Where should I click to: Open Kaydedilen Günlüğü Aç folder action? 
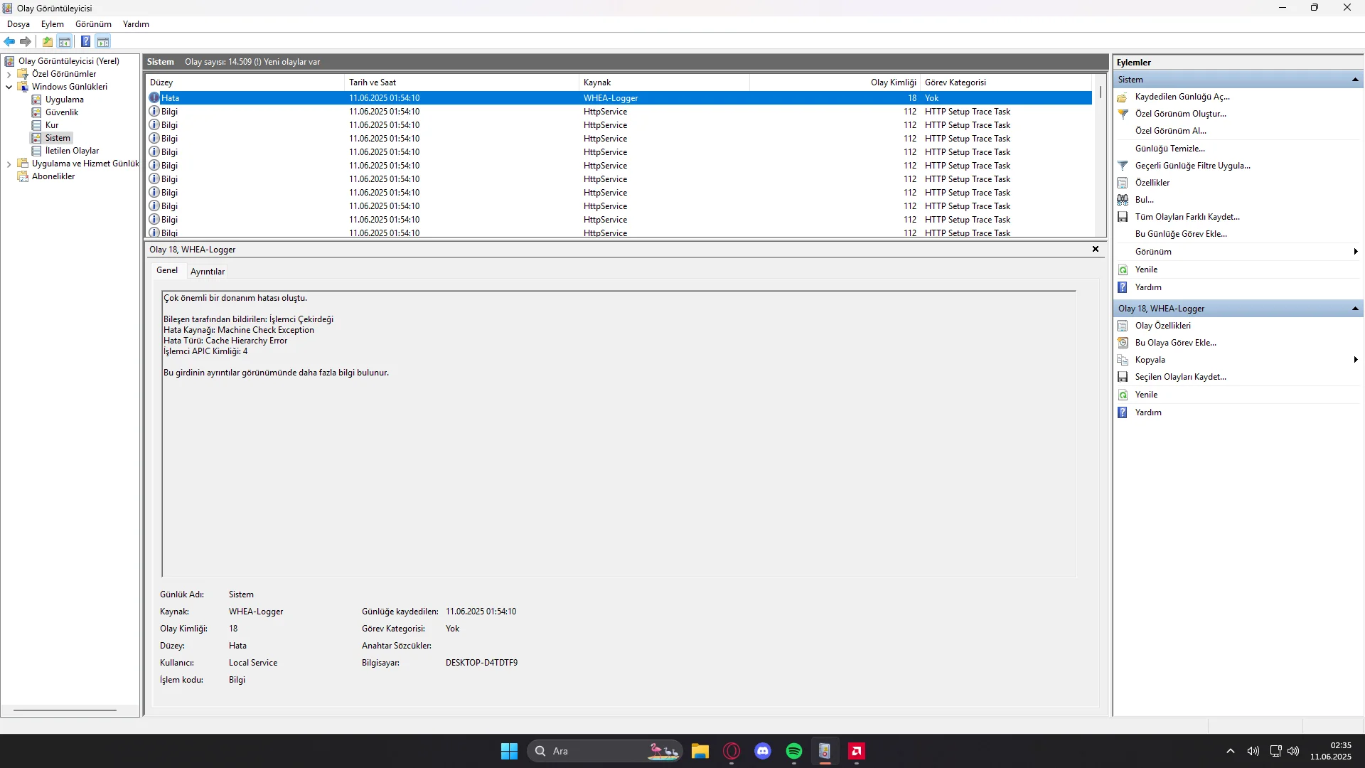coord(1123,97)
